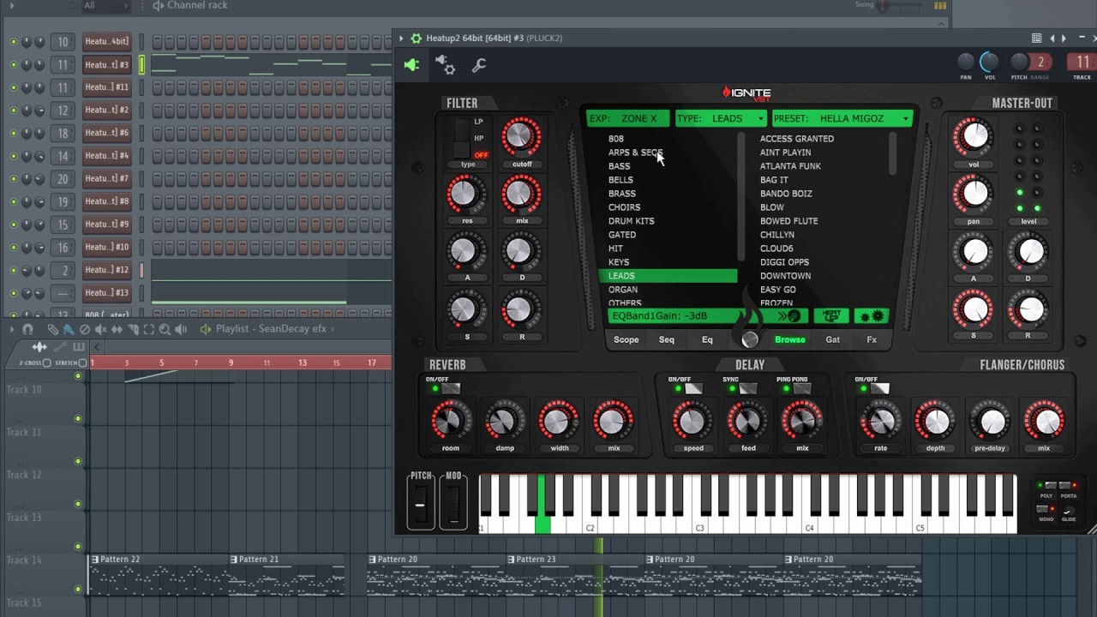Screen dimensions: 1097x617
Task: Load the ATLANTA FUNK preset
Action: coord(790,166)
